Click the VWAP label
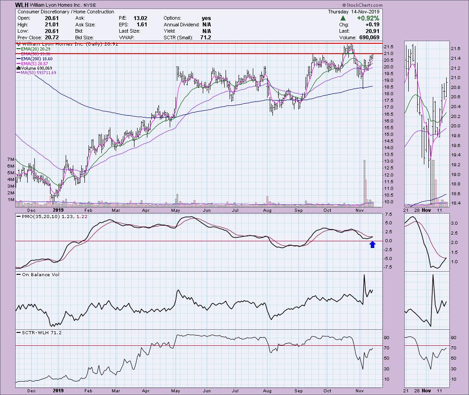Image resolution: width=469 pixels, height=395 pixels. [x=126, y=38]
